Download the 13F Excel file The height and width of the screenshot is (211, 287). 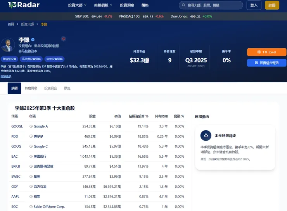267,52
